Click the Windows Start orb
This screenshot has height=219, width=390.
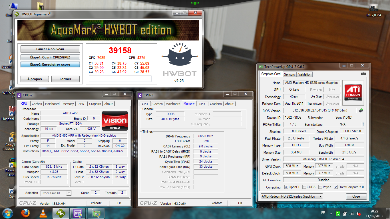[7, 213]
